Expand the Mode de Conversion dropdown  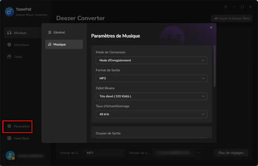pyautogui.click(x=151, y=60)
